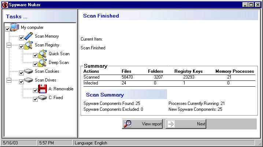Image resolution: width=263 pixels, height=147 pixels.
Task: Disable the Deep Scan checkbox
Action: pyautogui.click(x=35, y=64)
